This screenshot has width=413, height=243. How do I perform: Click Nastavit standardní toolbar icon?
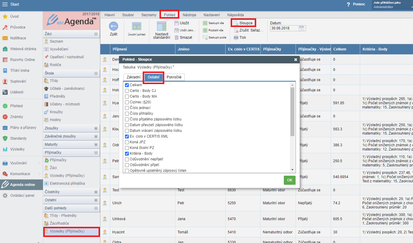[x=162, y=26]
